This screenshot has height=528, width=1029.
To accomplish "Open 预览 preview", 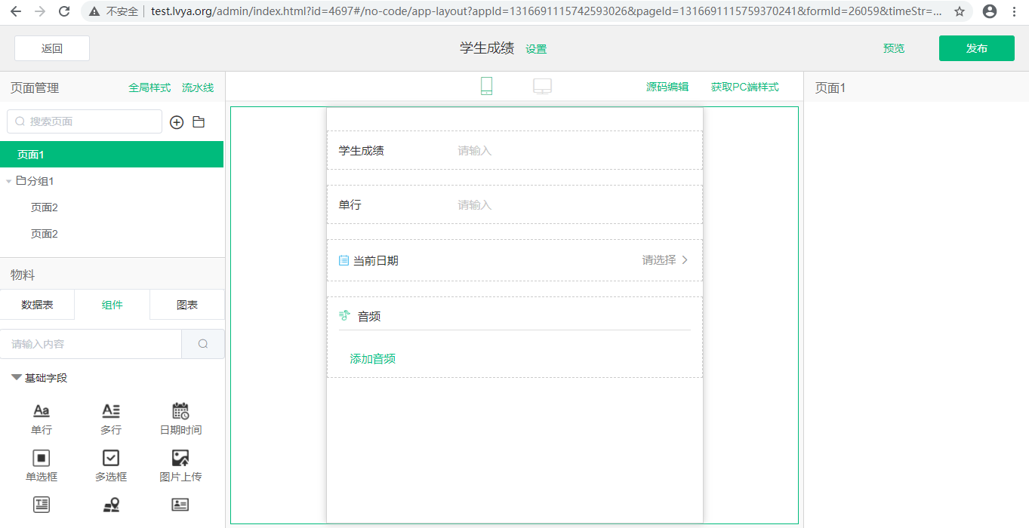I will 894,48.
